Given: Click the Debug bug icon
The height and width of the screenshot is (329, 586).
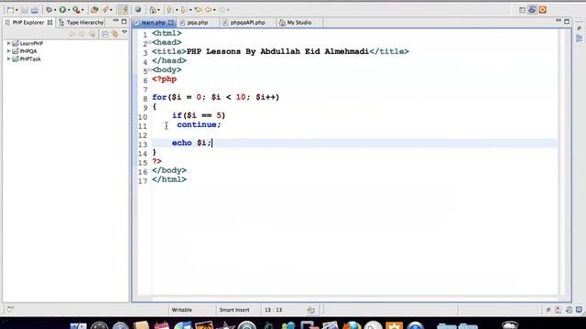Looking at the screenshot, I should tap(49, 10).
